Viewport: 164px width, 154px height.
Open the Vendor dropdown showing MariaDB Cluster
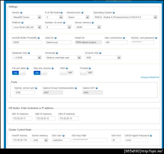click(27, 17)
